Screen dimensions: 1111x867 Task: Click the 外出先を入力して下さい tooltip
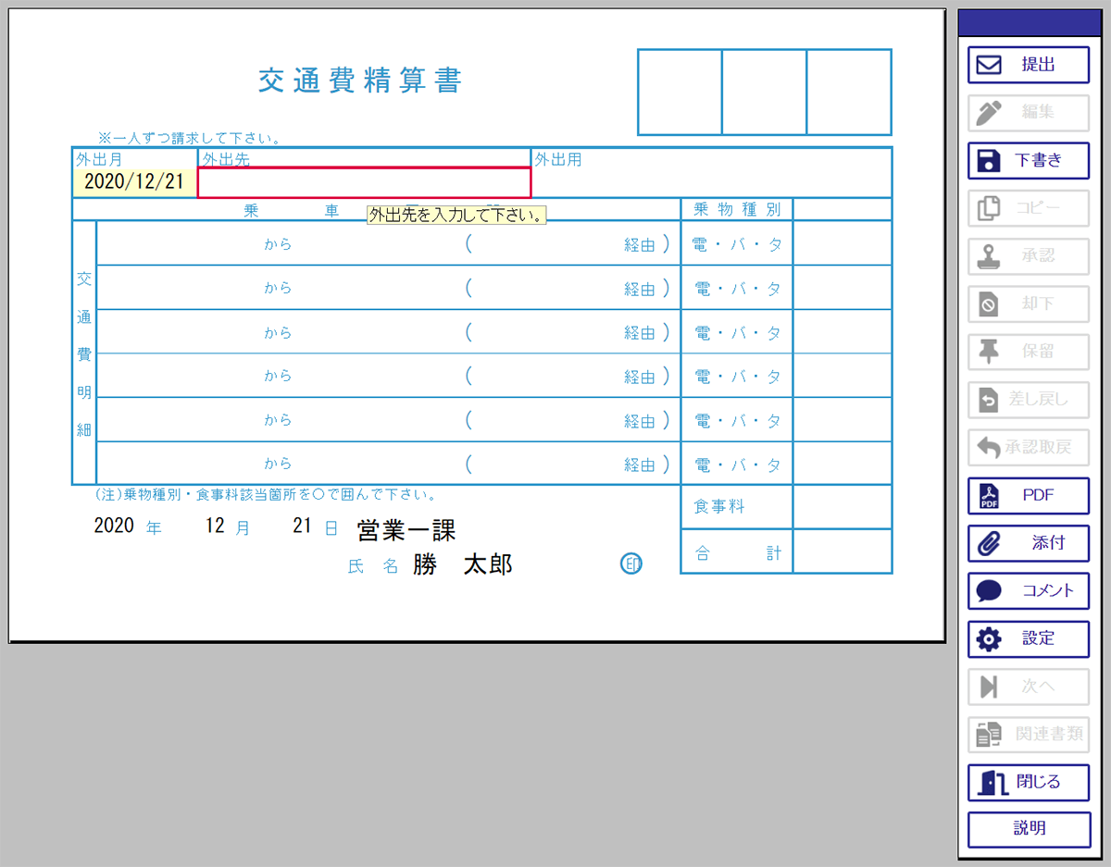tap(456, 216)
